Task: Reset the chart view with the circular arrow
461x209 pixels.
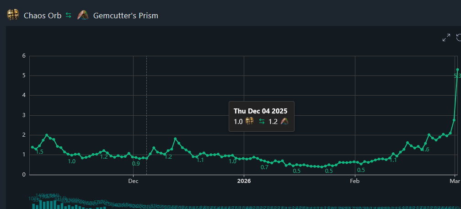Action: (459, 38)
